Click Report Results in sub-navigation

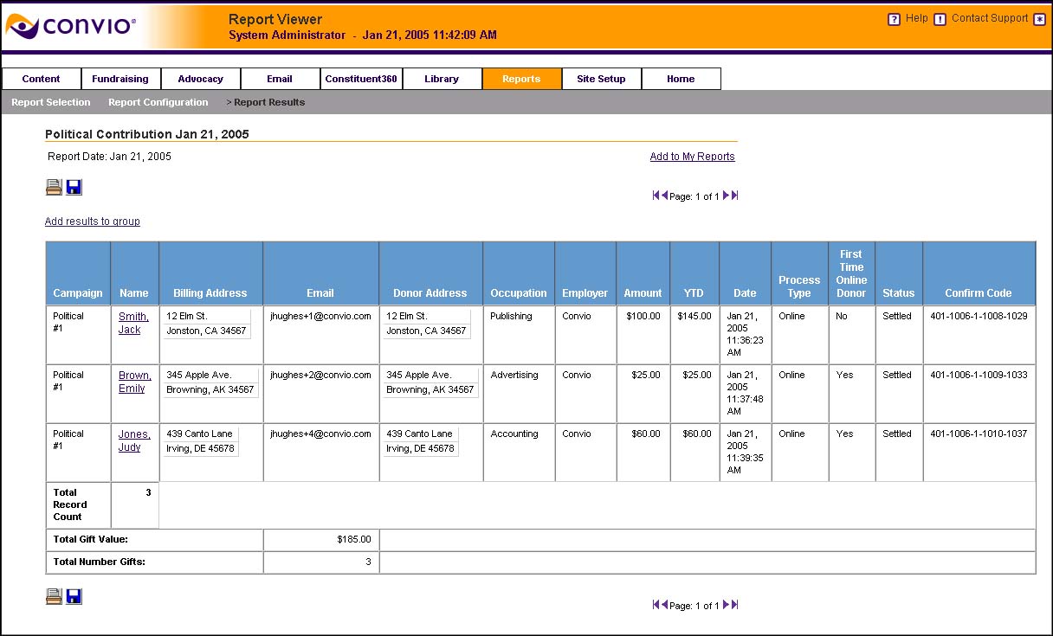coord(269,102)
